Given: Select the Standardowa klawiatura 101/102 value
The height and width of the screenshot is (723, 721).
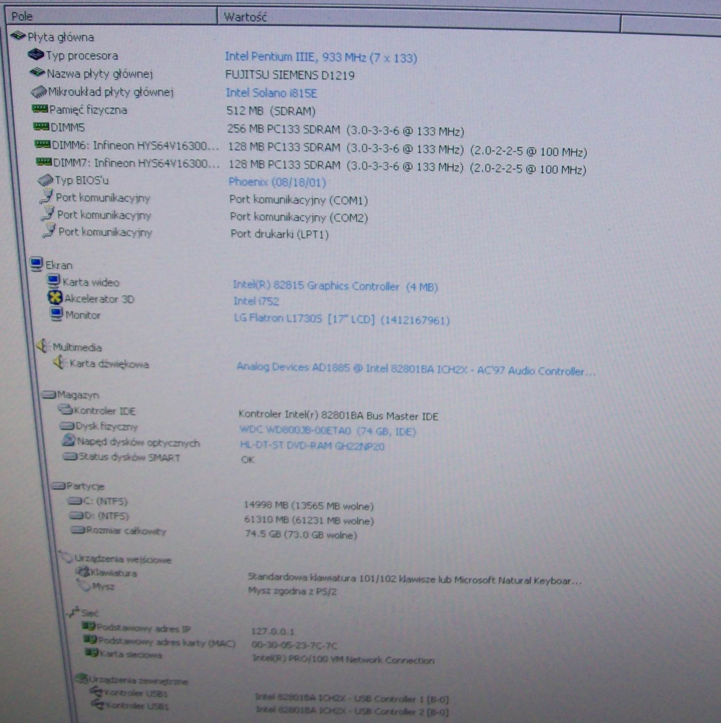Looking at the screenshot, I should [415, 579].
